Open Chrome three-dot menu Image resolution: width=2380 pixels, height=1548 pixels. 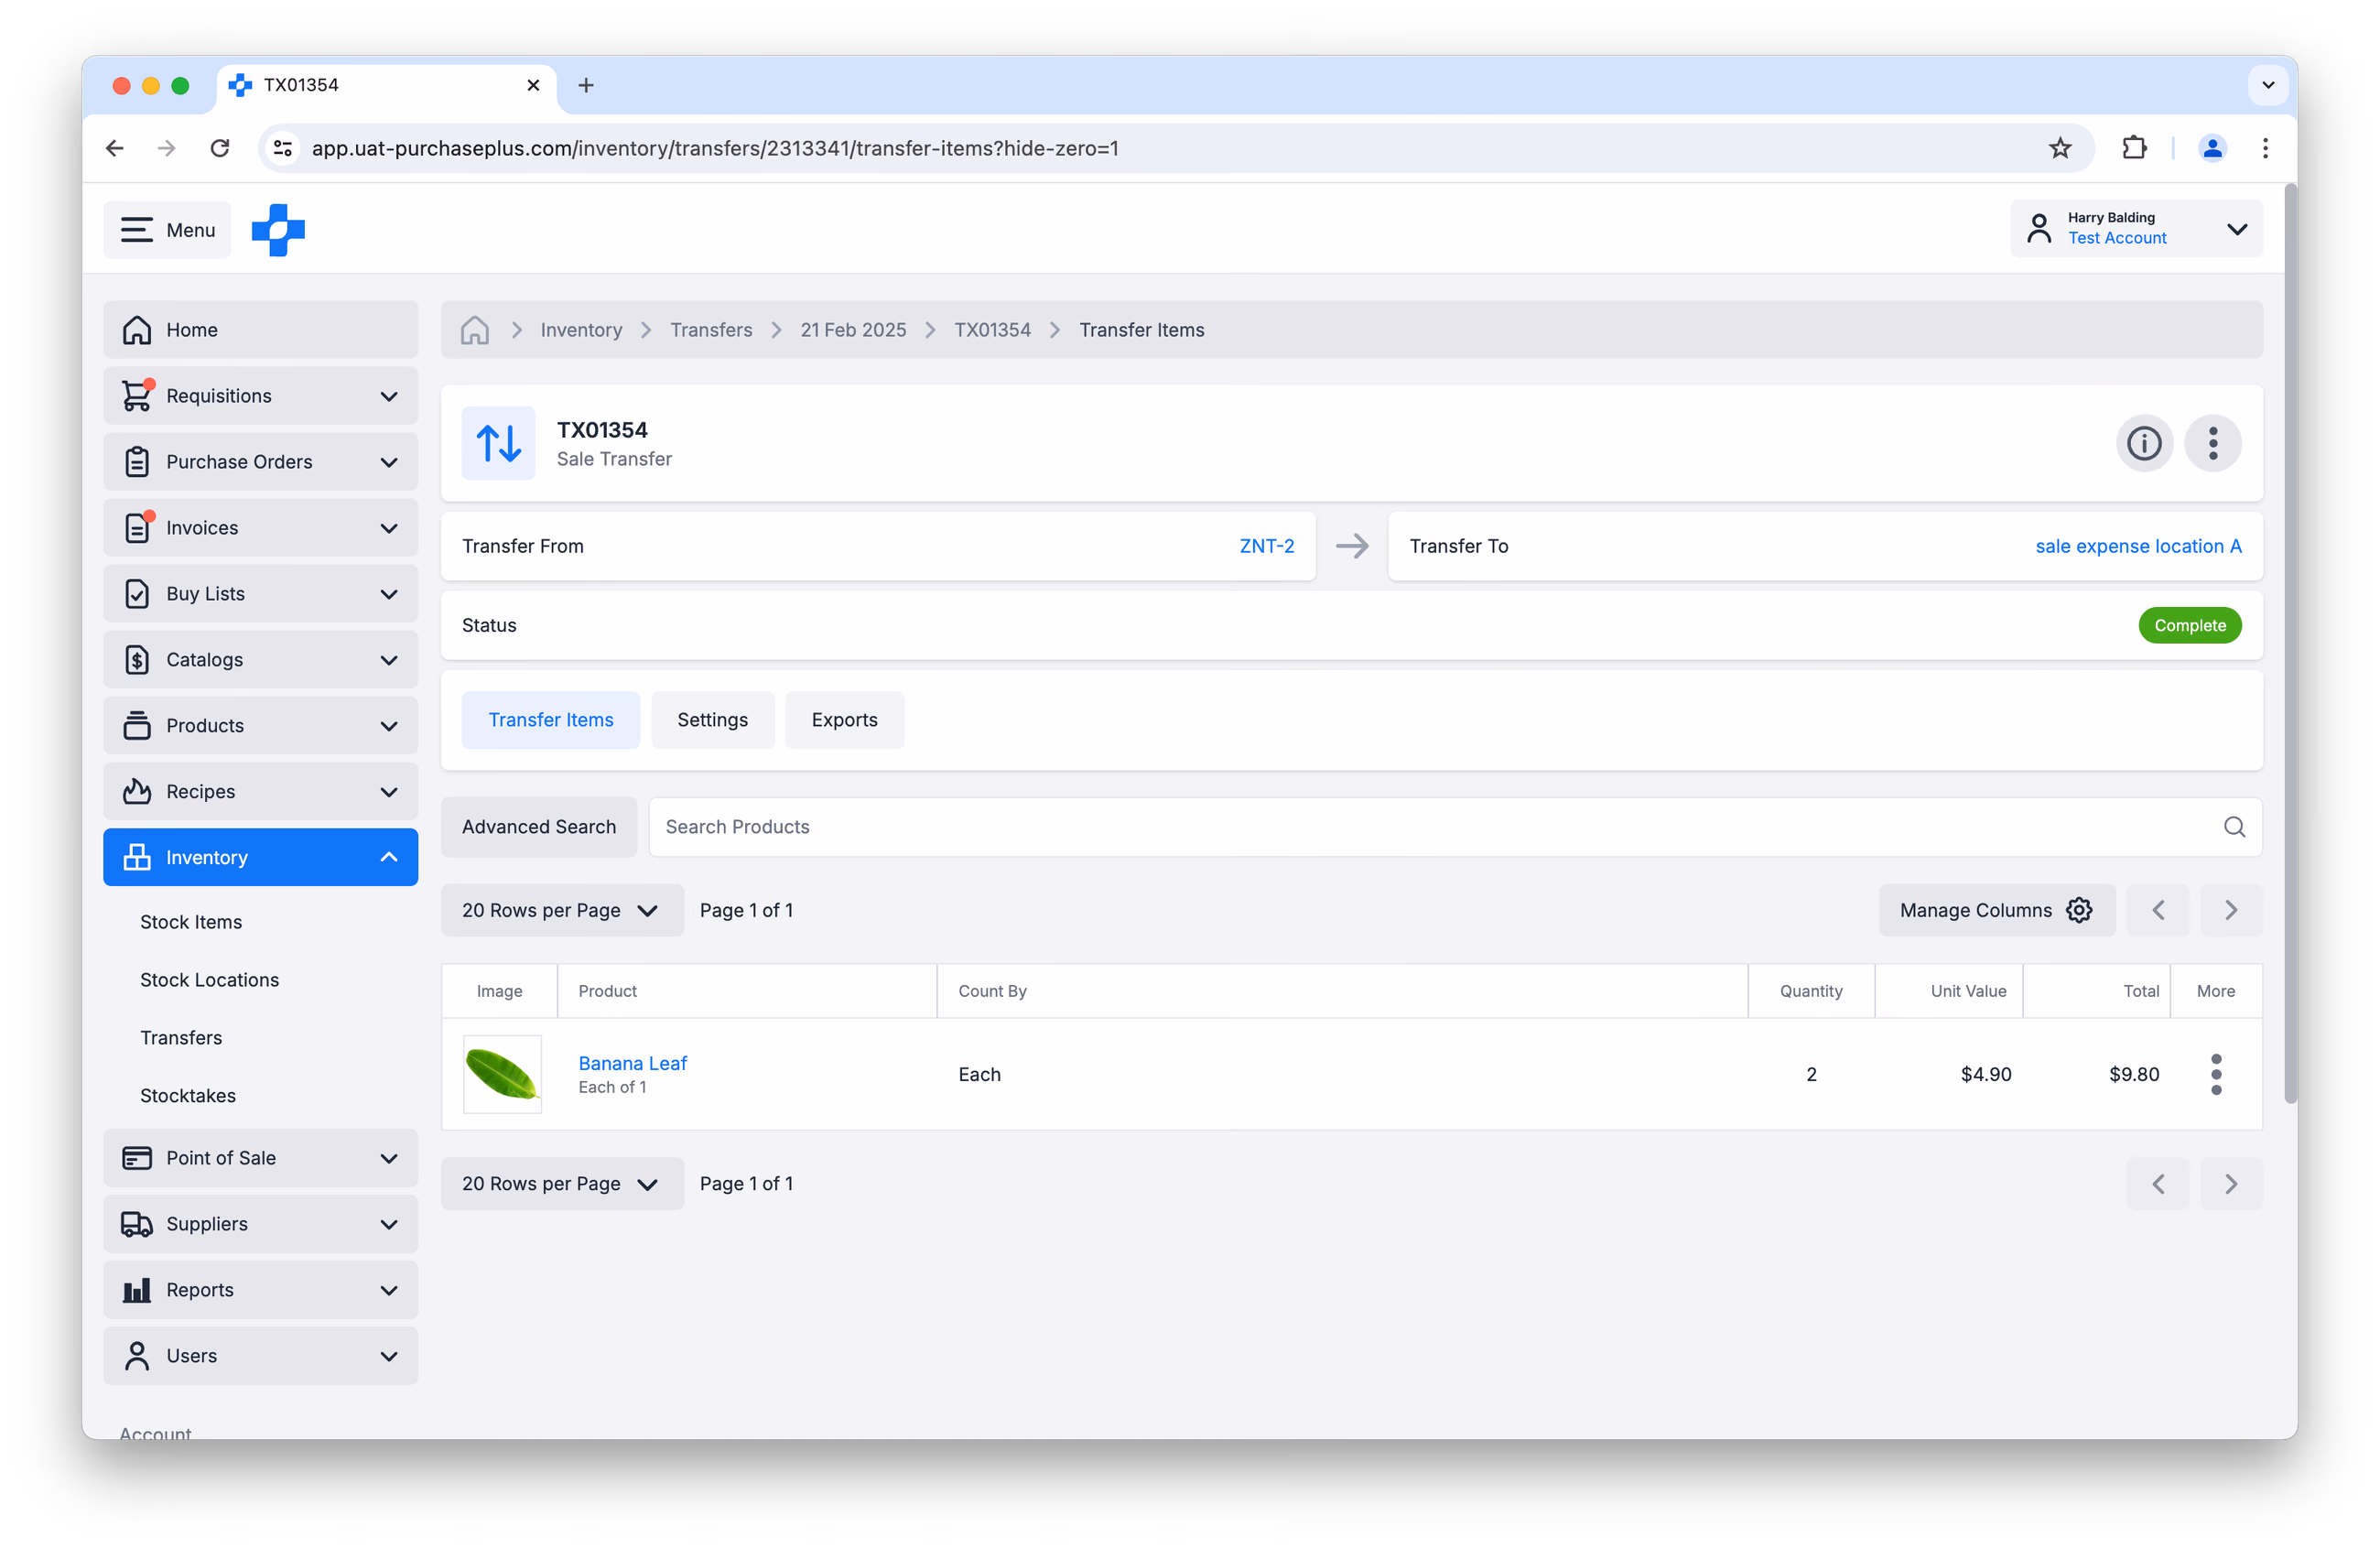2265,148
